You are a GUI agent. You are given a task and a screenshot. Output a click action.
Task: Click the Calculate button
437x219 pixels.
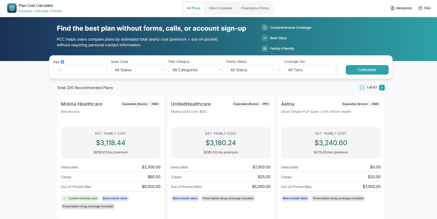367,70
